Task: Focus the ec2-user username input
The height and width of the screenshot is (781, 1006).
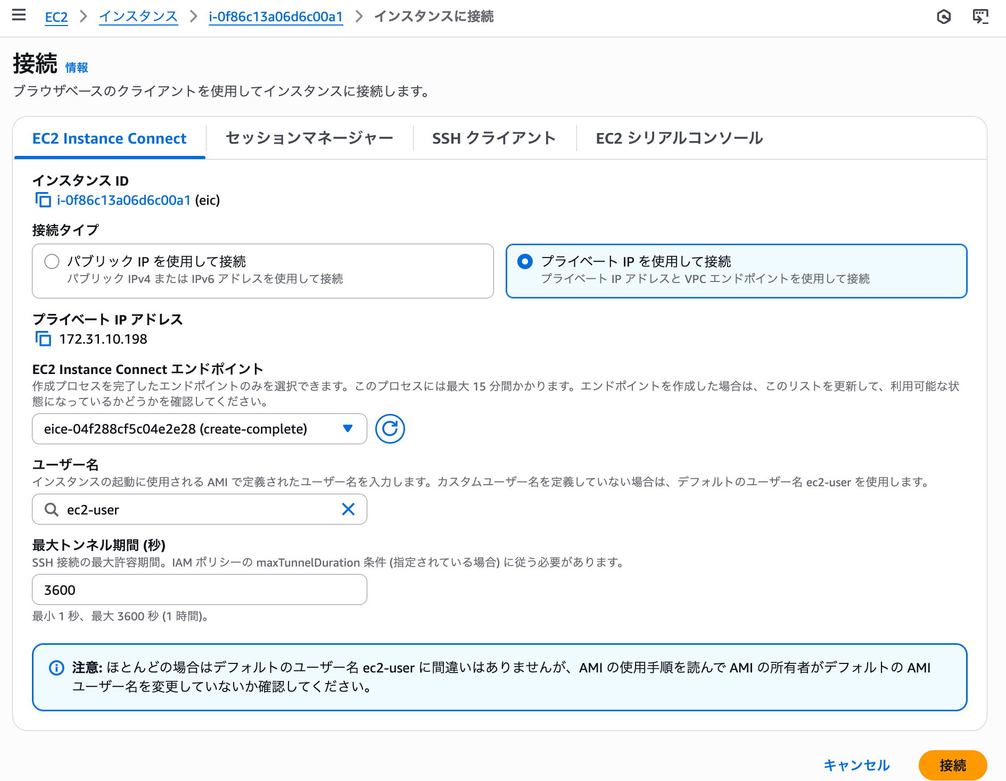Action: 200,510
